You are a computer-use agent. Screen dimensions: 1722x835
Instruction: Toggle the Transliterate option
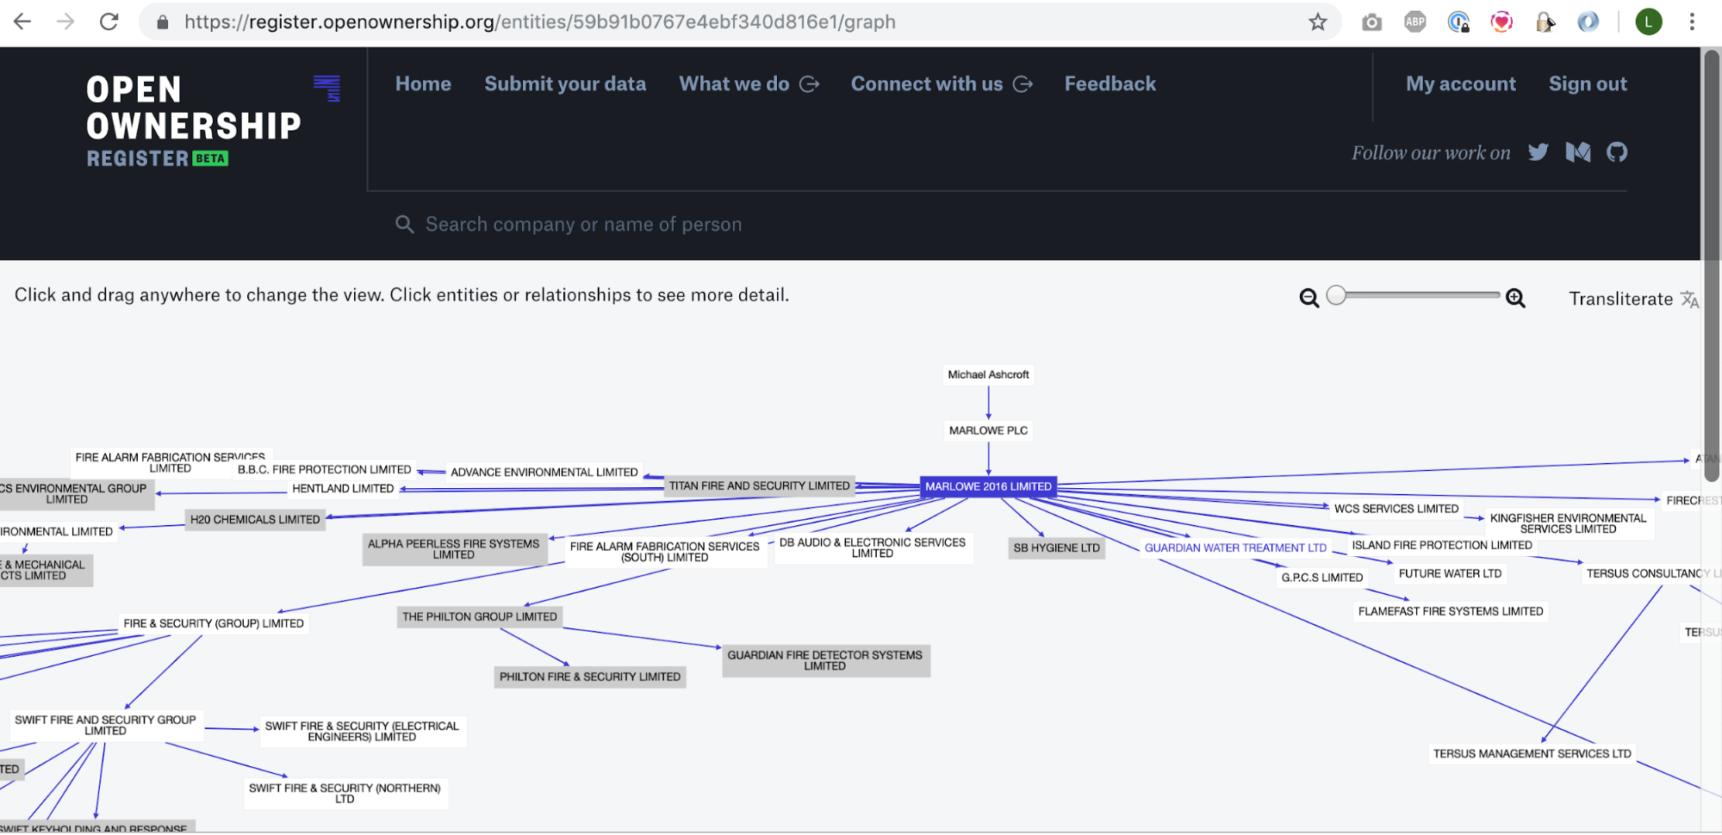(1633, 299)
